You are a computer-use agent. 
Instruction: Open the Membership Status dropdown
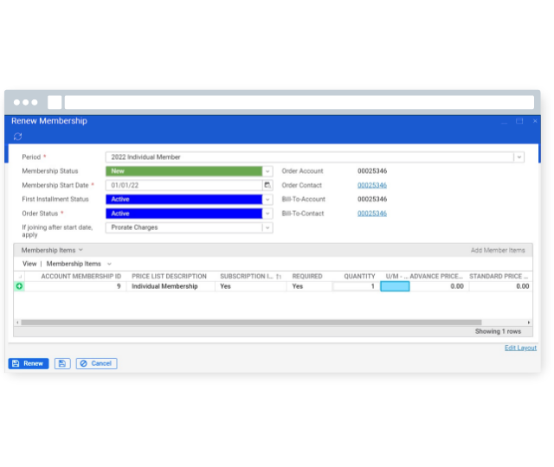tap(267, 171)
